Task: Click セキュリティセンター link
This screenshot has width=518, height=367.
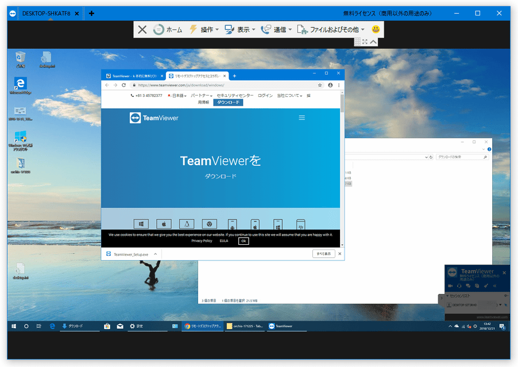Action: (235, 96)
